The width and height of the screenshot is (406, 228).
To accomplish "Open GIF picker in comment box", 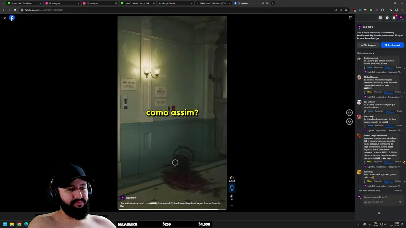I will [377, 202].
